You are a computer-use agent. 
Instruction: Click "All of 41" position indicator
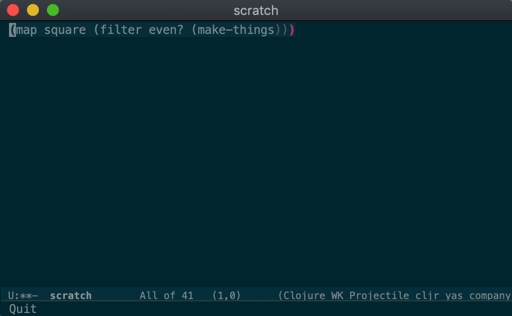166,296
